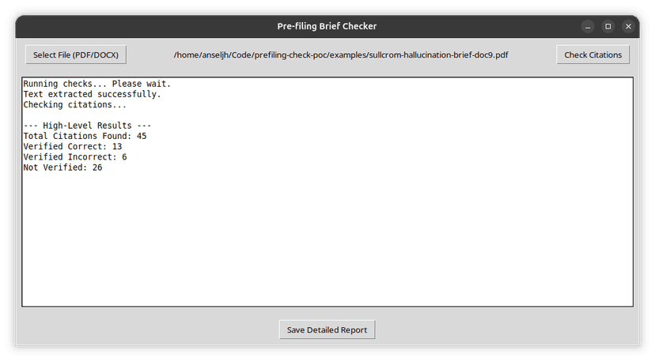Click the gray area beside Save Detailed Report
Viewport: 655px width, 361px height.
pyautogui.click(x=502, y=329)
